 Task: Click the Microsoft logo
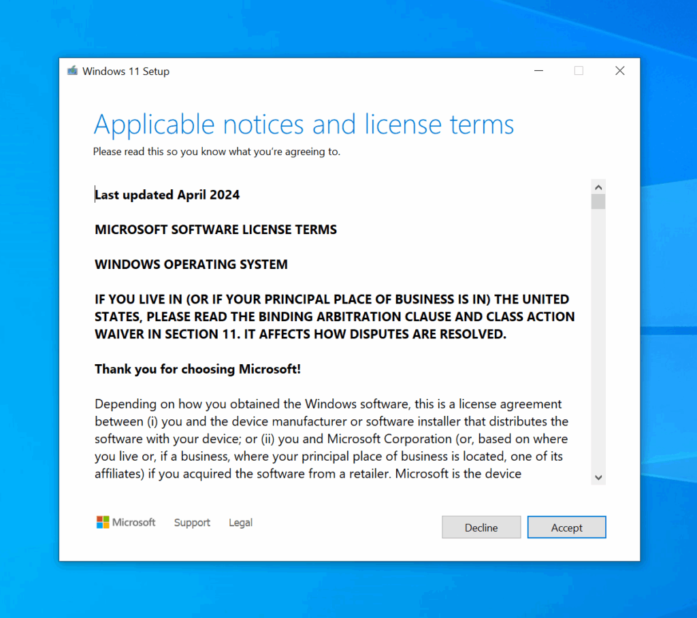tap(126, 522)
